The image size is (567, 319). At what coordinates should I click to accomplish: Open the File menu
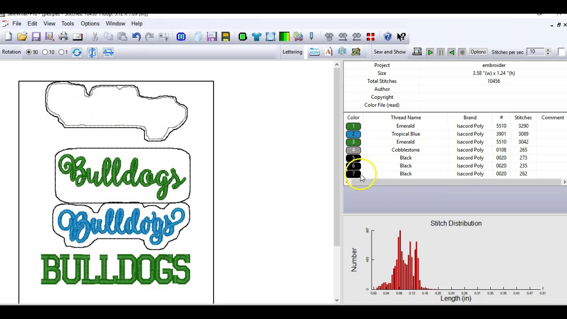point(17,23)
